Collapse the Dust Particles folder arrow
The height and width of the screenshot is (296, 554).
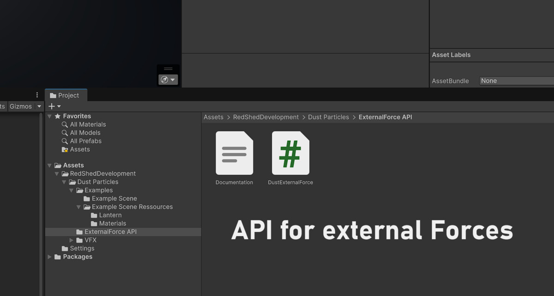tap(64, 182)
